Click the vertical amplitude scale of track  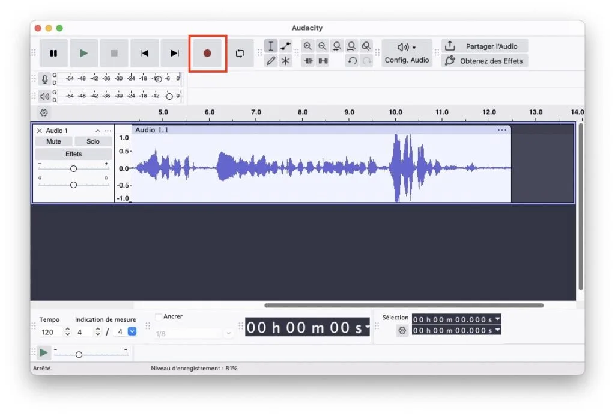coord(123,168)
